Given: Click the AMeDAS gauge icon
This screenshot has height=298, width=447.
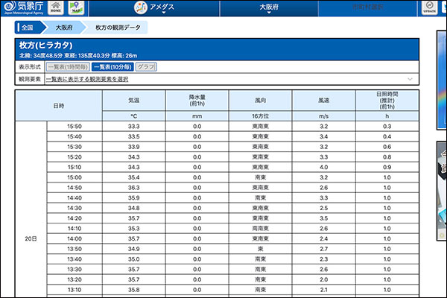Looking at the screenshot, I should [141, 7].
